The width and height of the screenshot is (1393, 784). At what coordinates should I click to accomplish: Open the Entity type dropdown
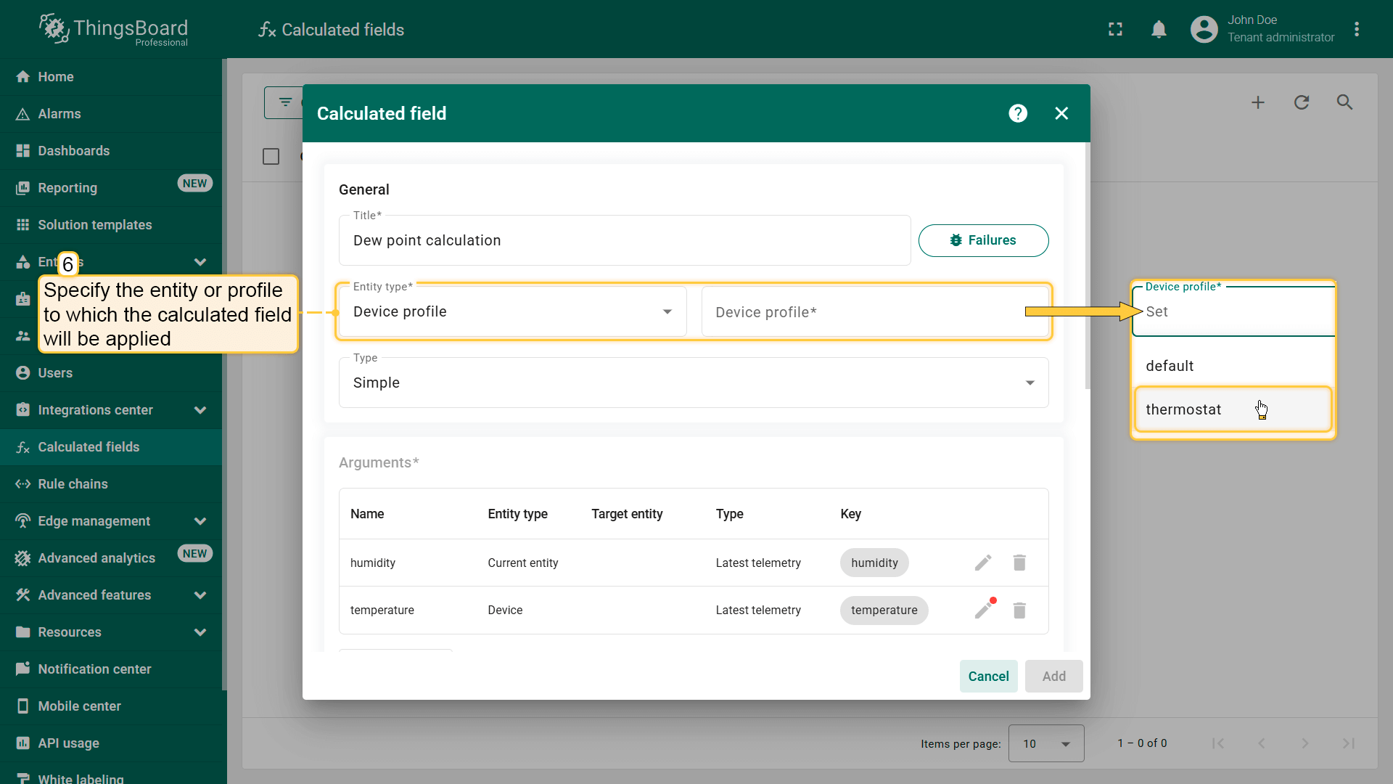coord(512,312)
